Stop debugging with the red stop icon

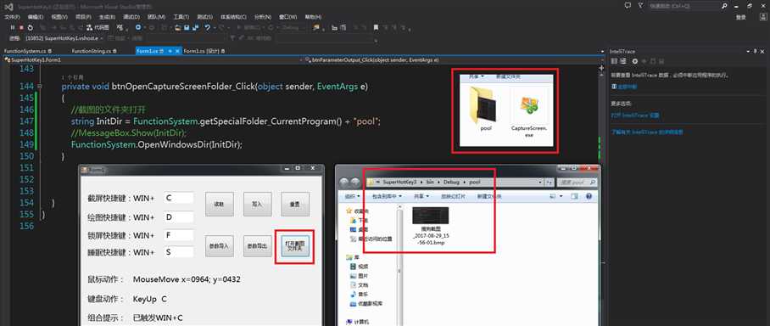click(21, 27)
